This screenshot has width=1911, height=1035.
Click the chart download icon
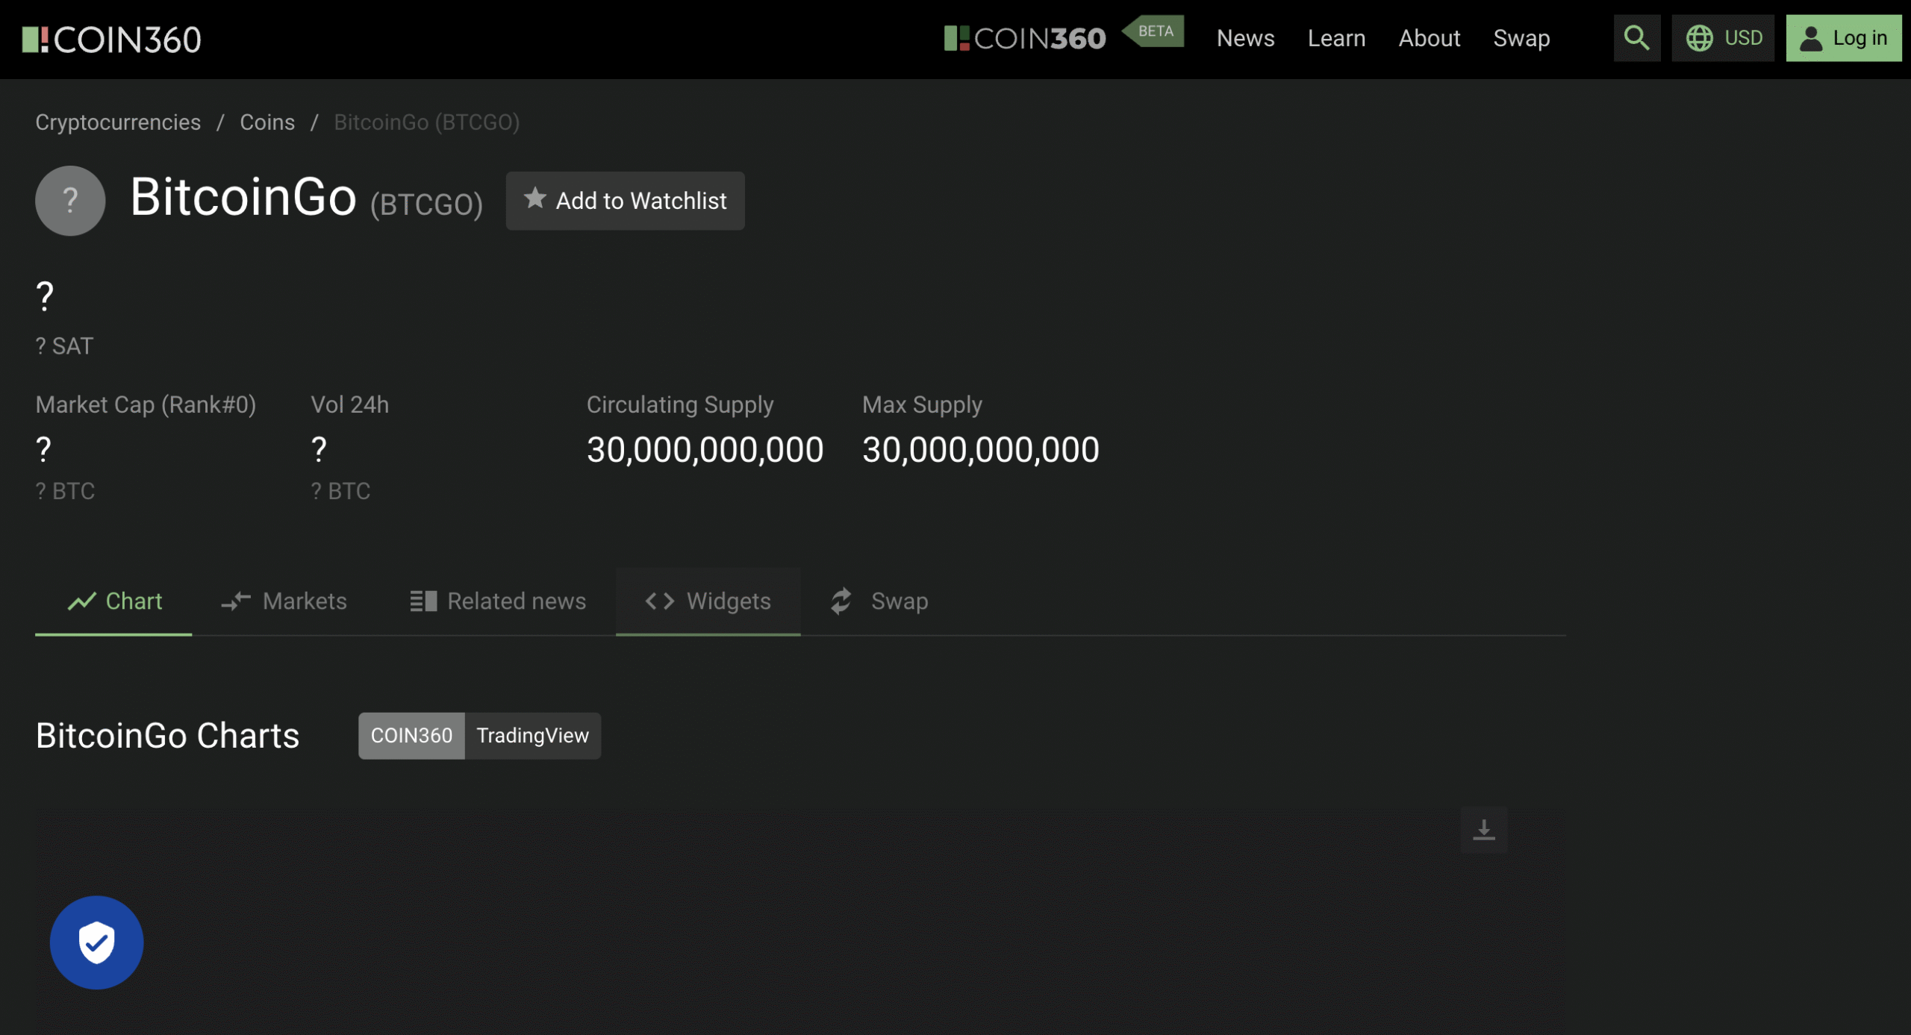(x=1483, y=829)
